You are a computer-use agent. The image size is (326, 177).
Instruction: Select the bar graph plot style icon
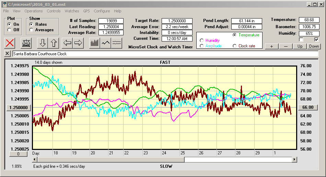click(x=94, y=43)
